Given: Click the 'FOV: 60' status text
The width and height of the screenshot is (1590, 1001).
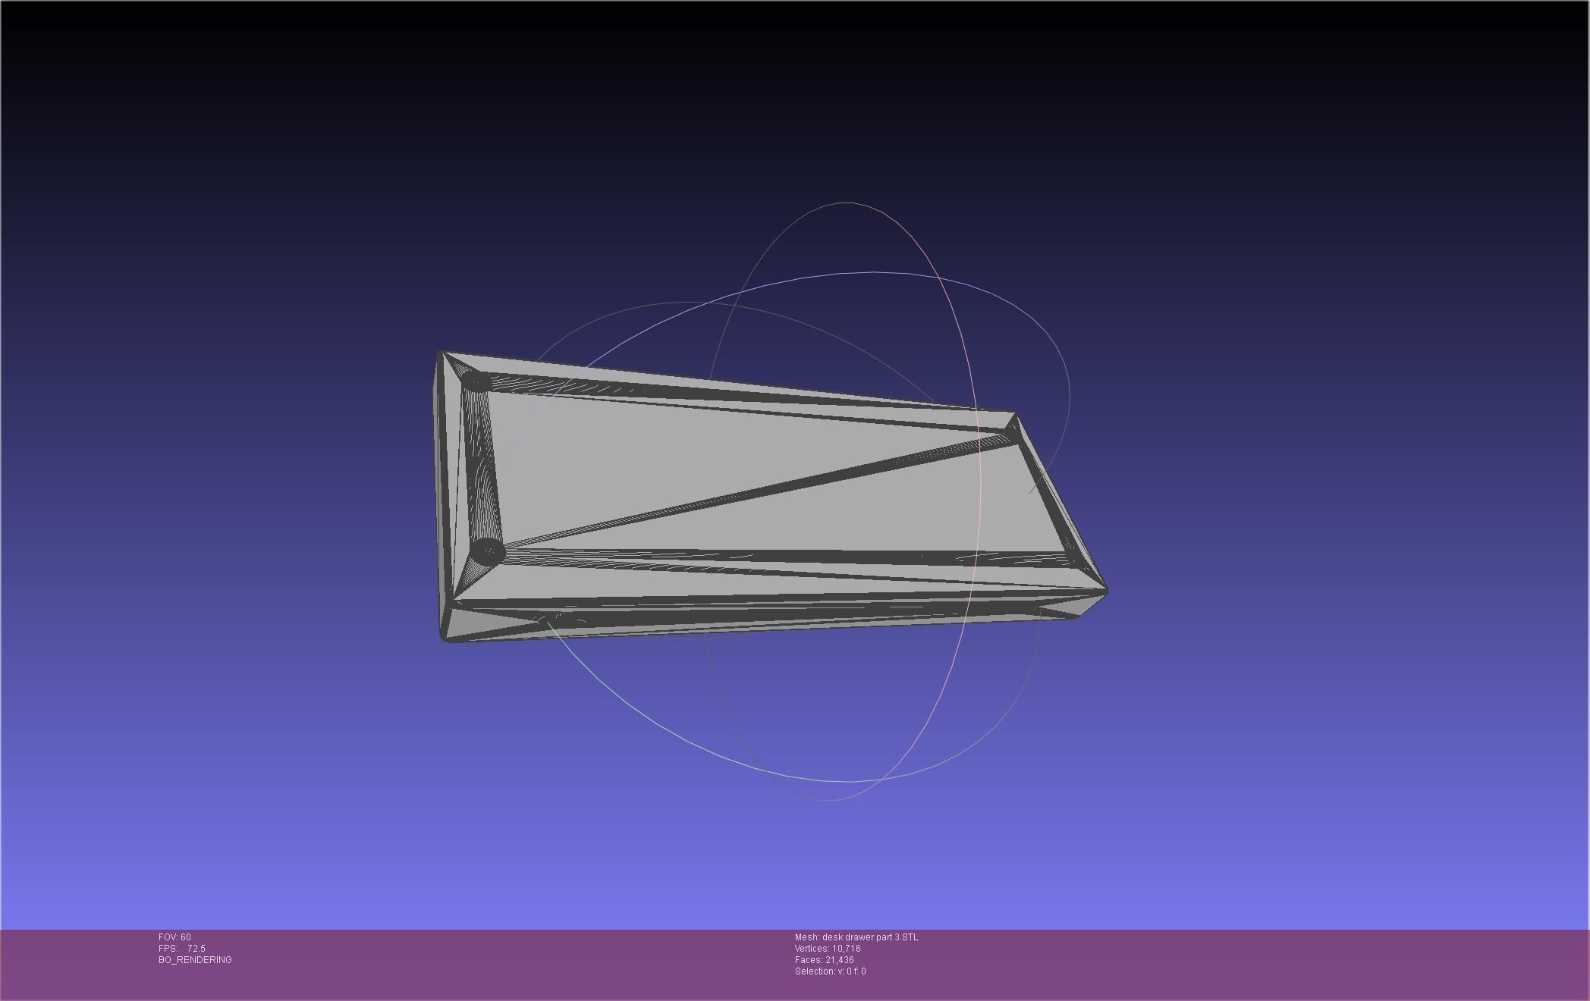Looking at the screenshot, I should (x=174, y=937).
